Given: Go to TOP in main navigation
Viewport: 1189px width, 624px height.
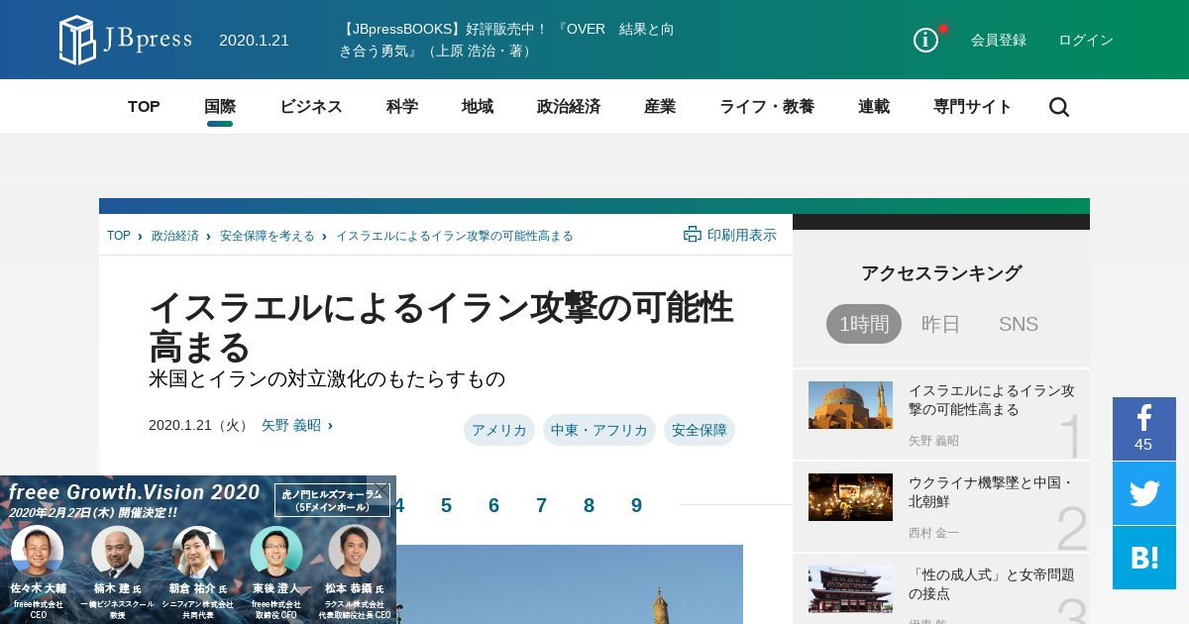Looking at the screenshot, I should 144,107.
